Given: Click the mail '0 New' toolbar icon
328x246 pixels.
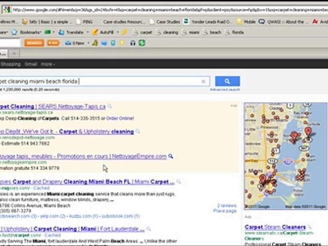Looking at the screenshot, I should [x=75, y=43].
